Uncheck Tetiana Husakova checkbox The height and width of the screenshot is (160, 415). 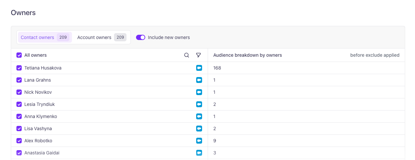(19, 68)
